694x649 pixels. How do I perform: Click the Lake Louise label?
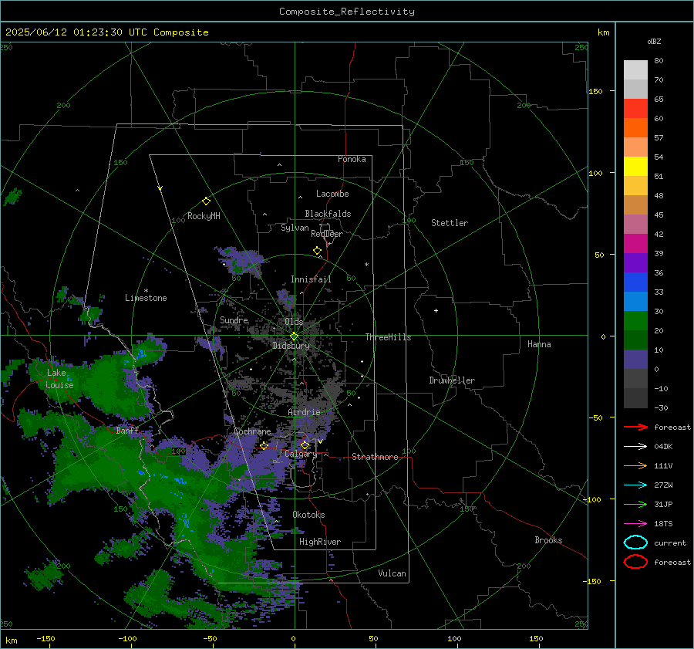click(59, 379)
